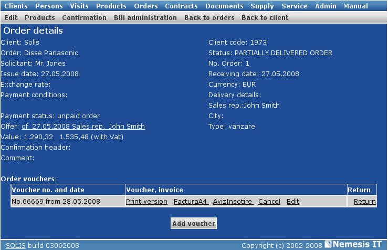Click the 'Client: Solis' text
The image size is (388, 250).
[x=20, y=43]
